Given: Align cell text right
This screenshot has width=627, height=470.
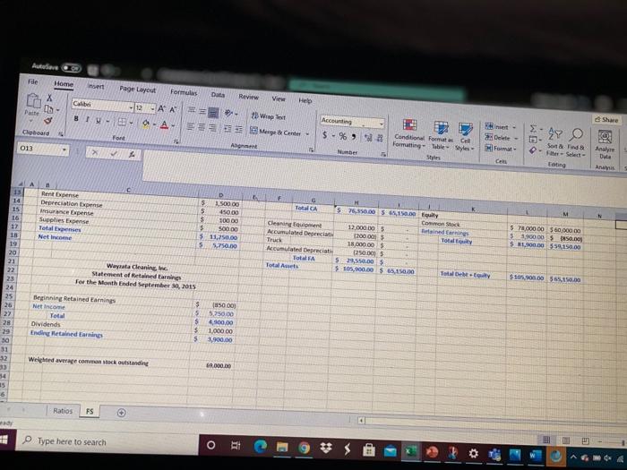Looking at the screenshot, I should coord(213,128).
